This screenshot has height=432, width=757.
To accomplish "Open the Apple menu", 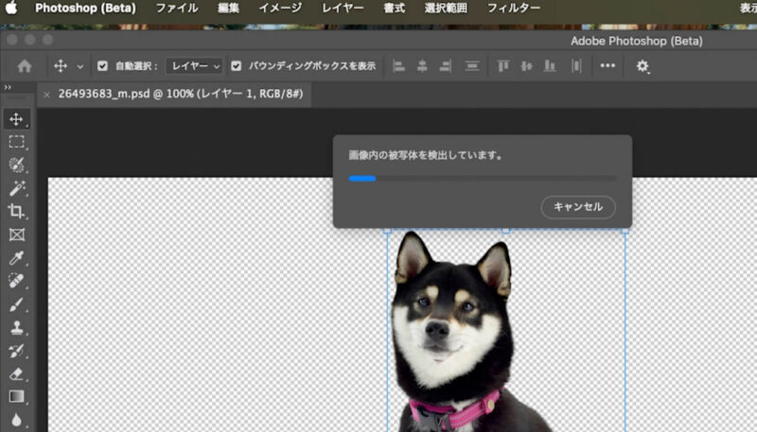I will click(x=11, y=8).
